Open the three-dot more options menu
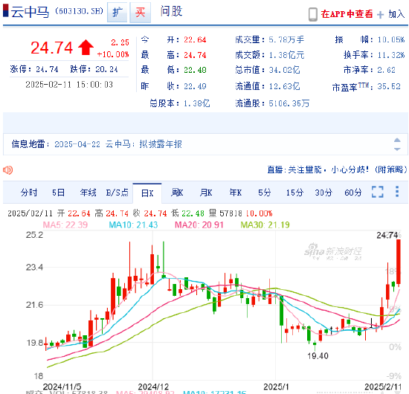This screenshot has width=409, height=394. coord(397,192)
